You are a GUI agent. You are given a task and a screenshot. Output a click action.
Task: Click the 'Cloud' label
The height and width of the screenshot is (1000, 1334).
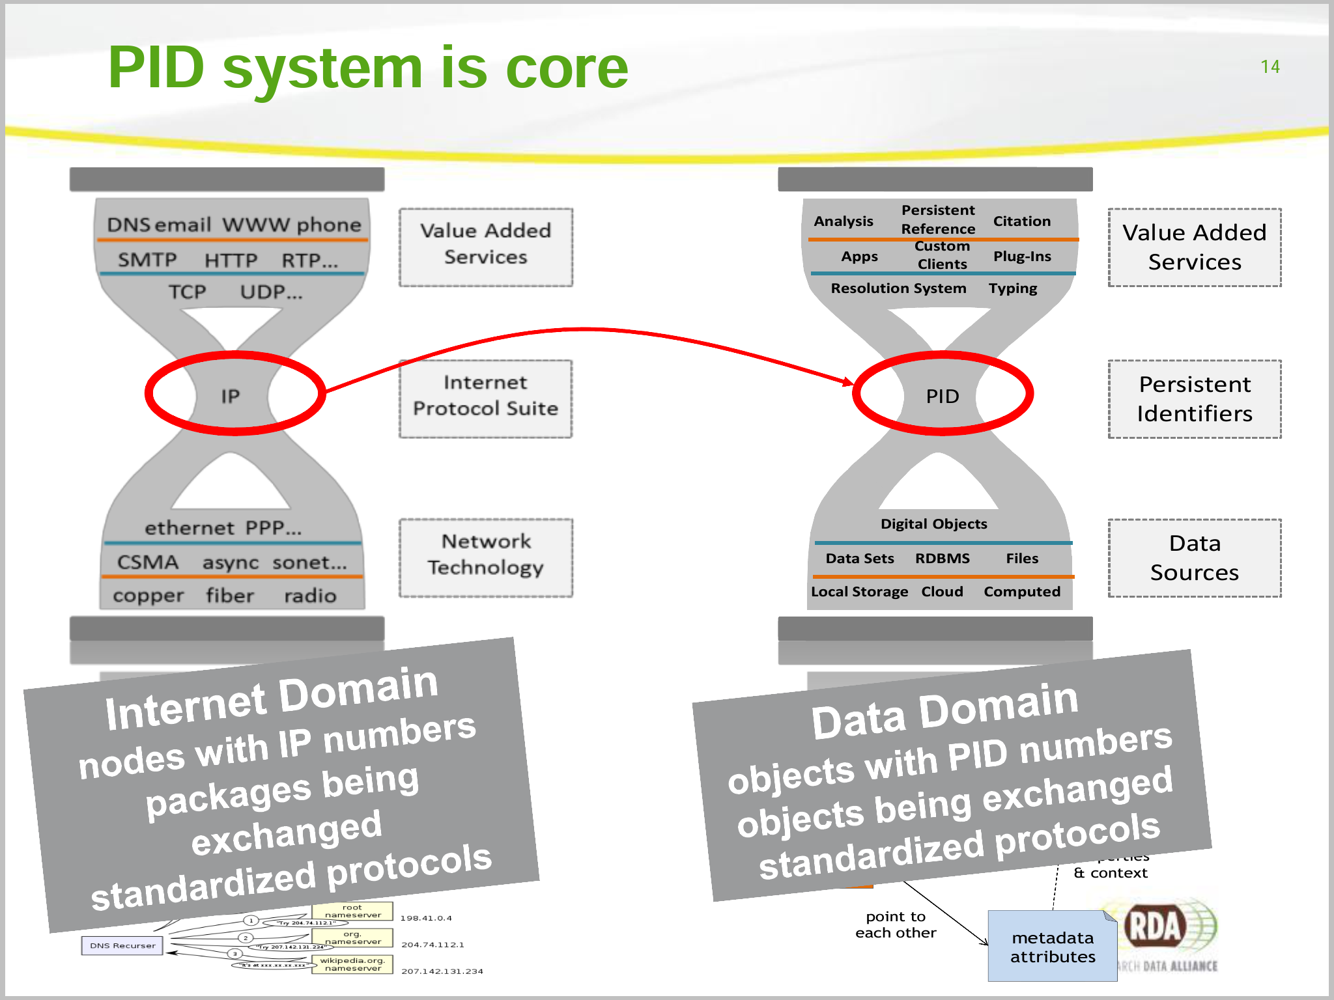[x=942, y=592]
